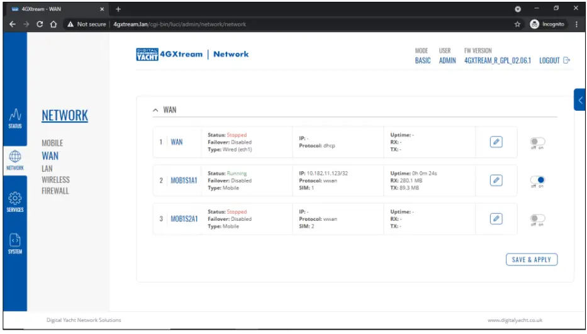The height and width of the screenshot is (334, 587).
Task: Click the MOB1S2A1 interface name
Action: [184, 219]
